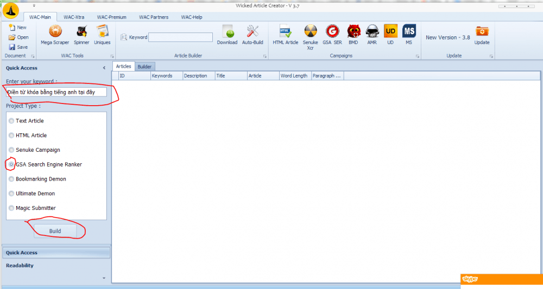This screenshot has height=289, width=543.
Task: Select the Text Article project type
Action: pyautogui.click(x=11, y=121)
